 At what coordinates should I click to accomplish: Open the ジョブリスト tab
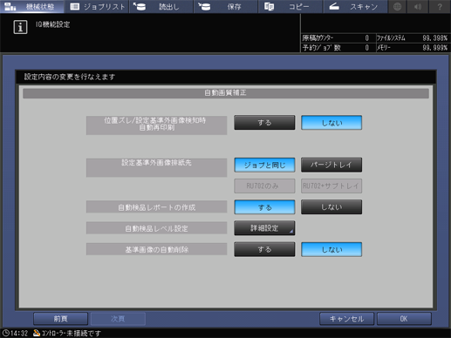97,6
